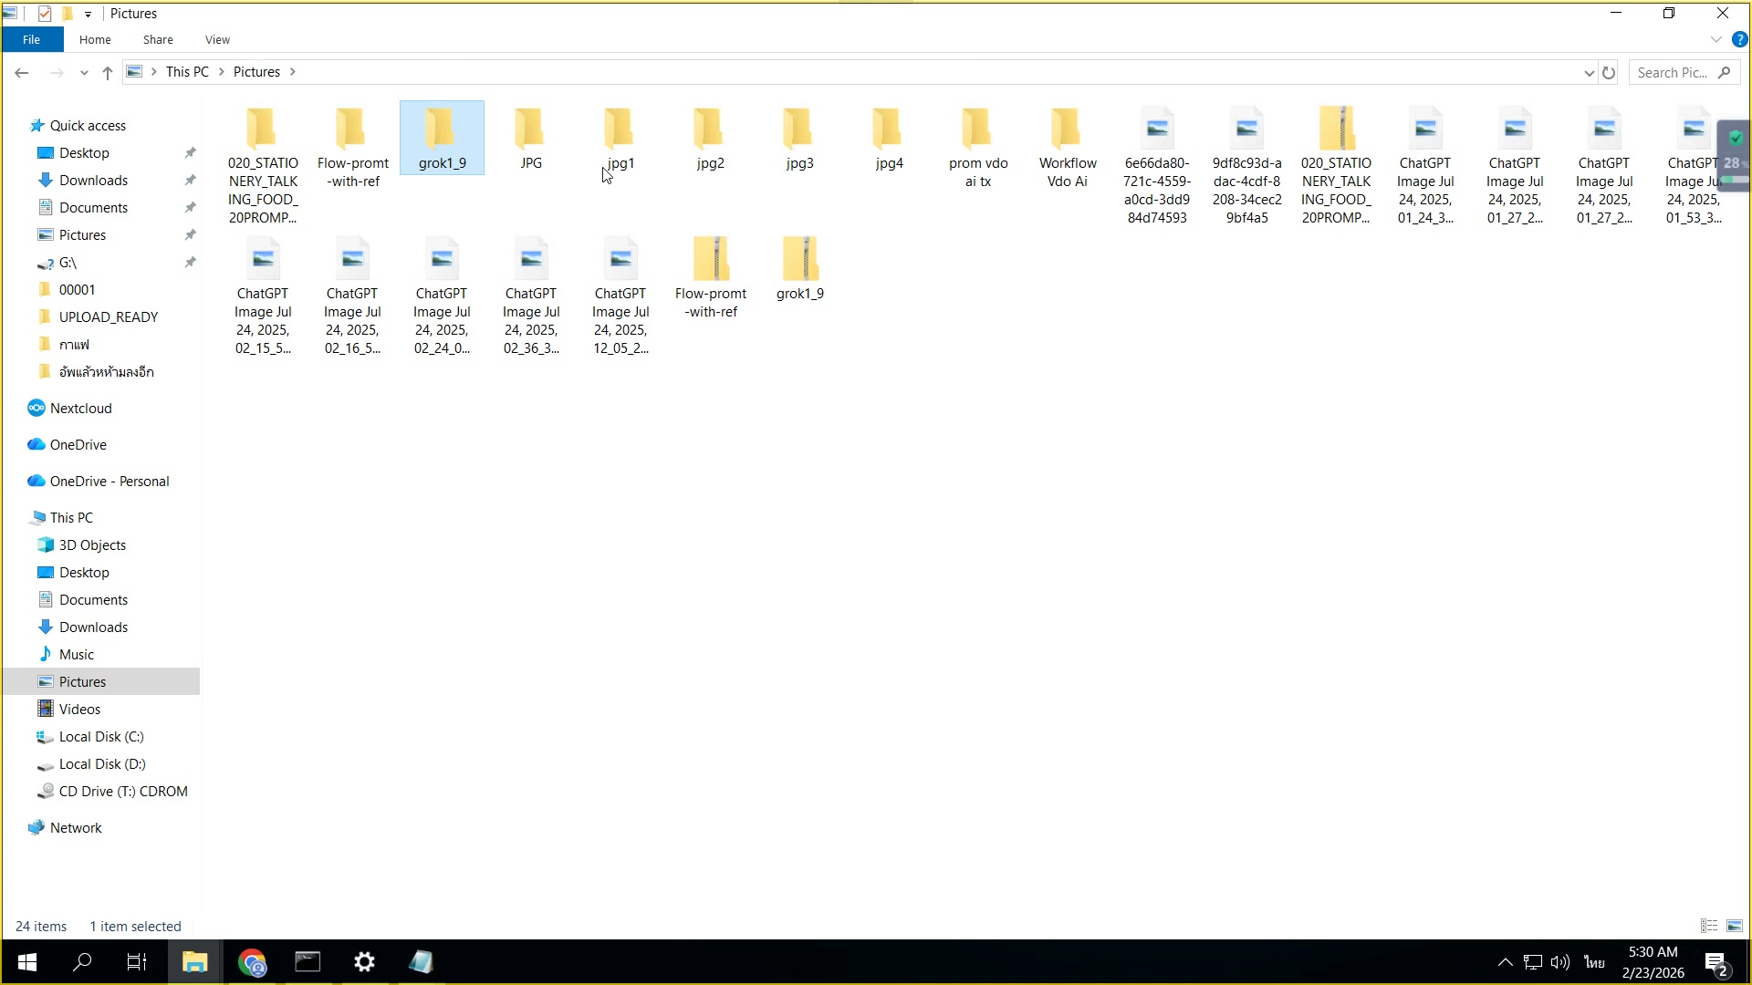This screenshot has width=1752, height=985.
Task: Open the Help question mark icon
Action: coord(1739,39)
